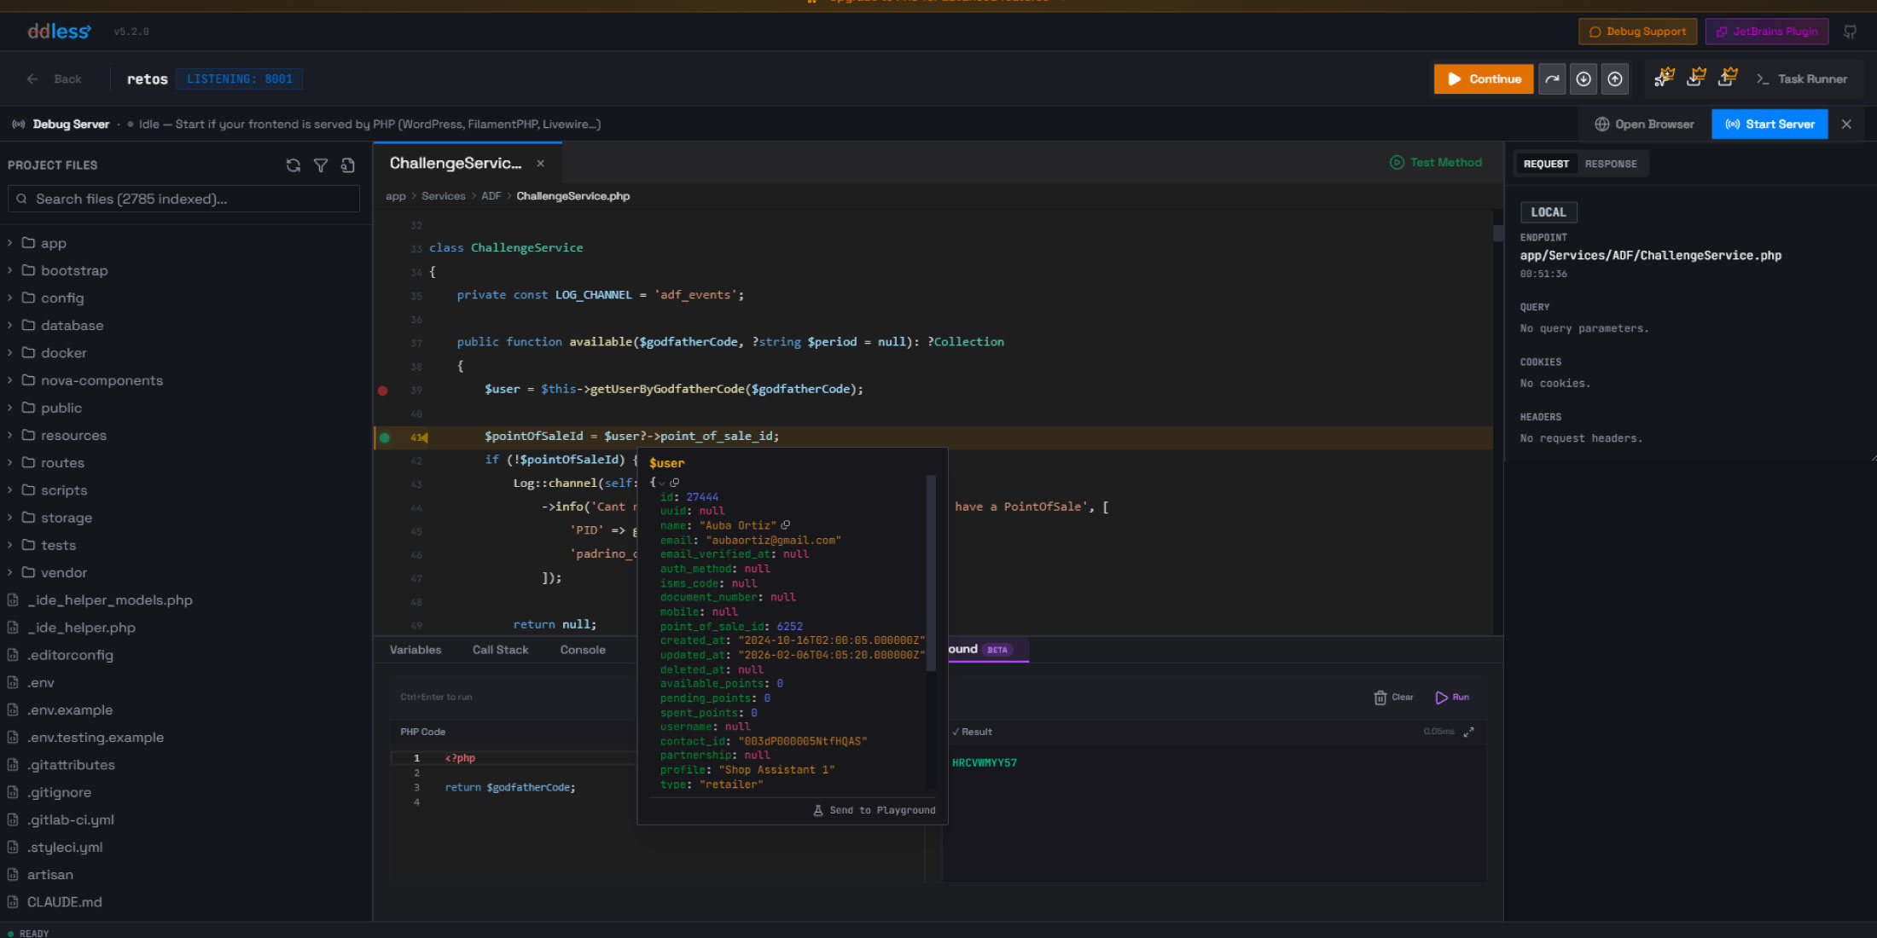This screenshot has height=938, width=1877.
Task: Dismiss the Debug Server bar
Action: [1846, 124]
